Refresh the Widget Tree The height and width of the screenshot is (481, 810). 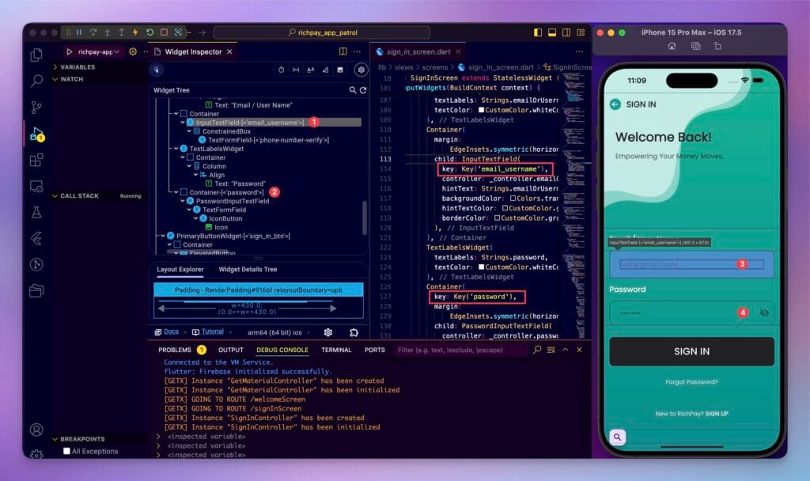pyautogui.click(x=363, y=90)
